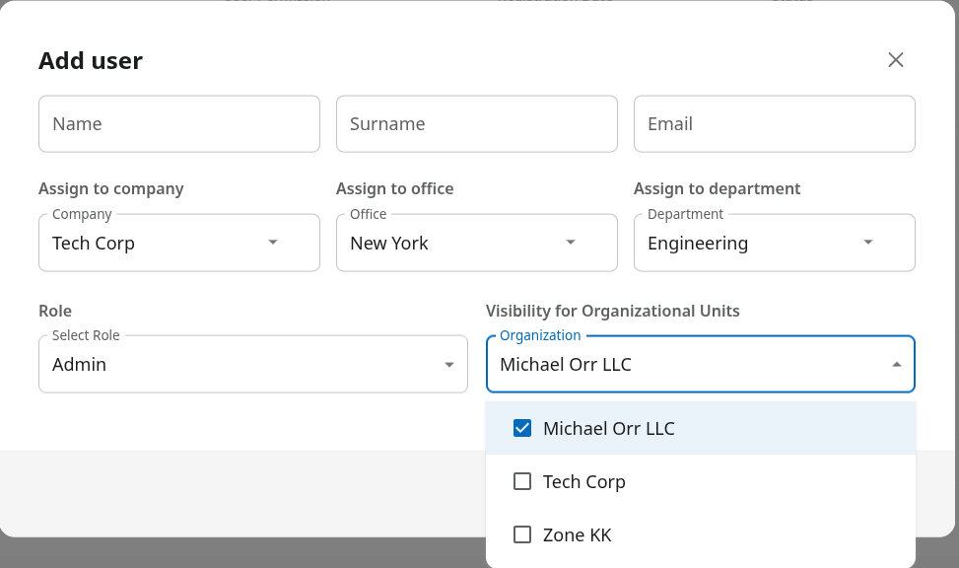This screenshot has width=959, height=568.
Task: Click the Company dropdown arrow icon
Action: point(273,243)
